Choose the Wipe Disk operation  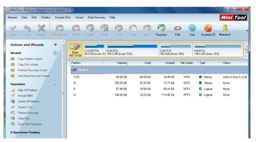point(24,119)
